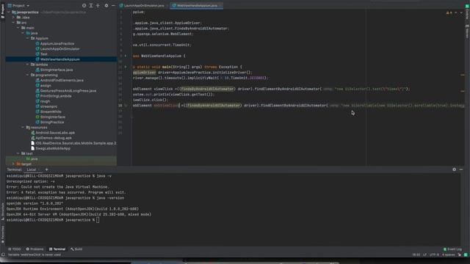This screenshot has height=264, width=470.
Task: Collapse the Appium package
Action: click(28, 38)
